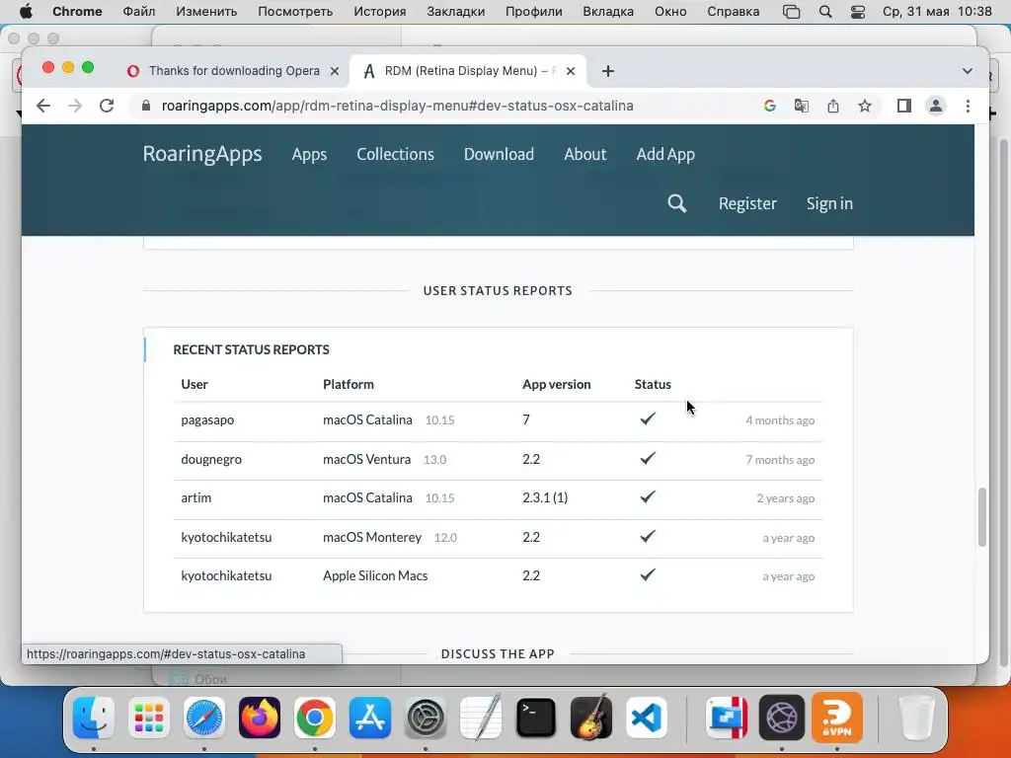Switch to Thanks for downloading Opera tab
The height and width of the screenshot is (758, 1011).
tap(234, 71)
